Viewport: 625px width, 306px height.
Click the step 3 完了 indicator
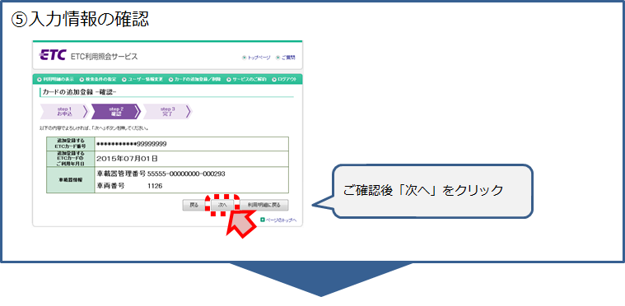point(167,111)
